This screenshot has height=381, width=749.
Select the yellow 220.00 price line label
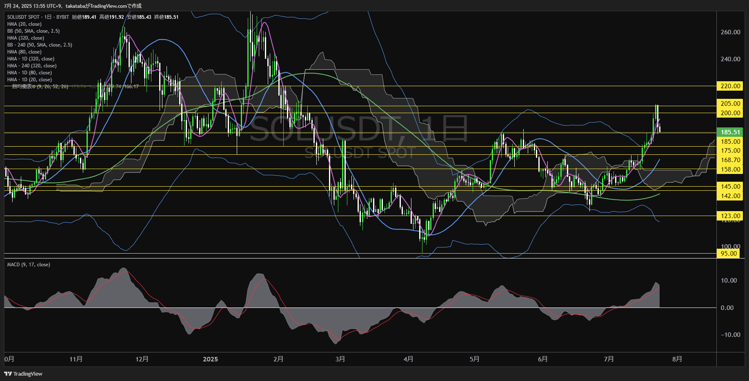[x=730, y=86]
